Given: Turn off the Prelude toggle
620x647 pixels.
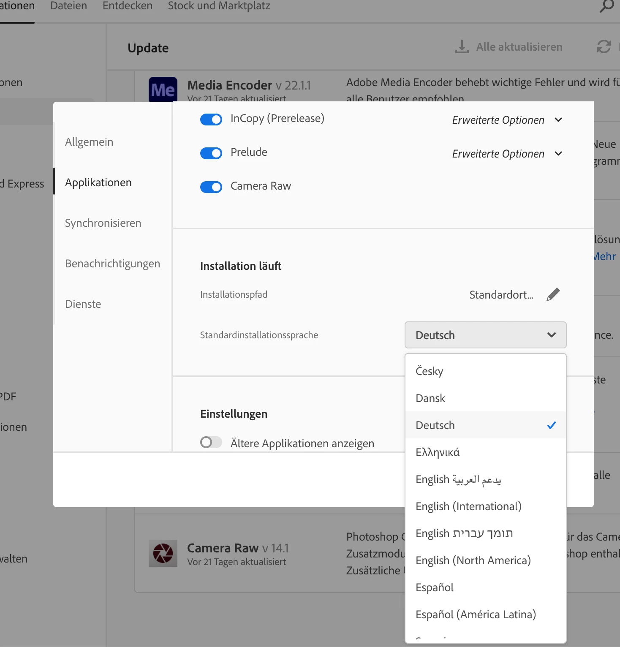Looking at the screenshot, I should coord(211,153).
